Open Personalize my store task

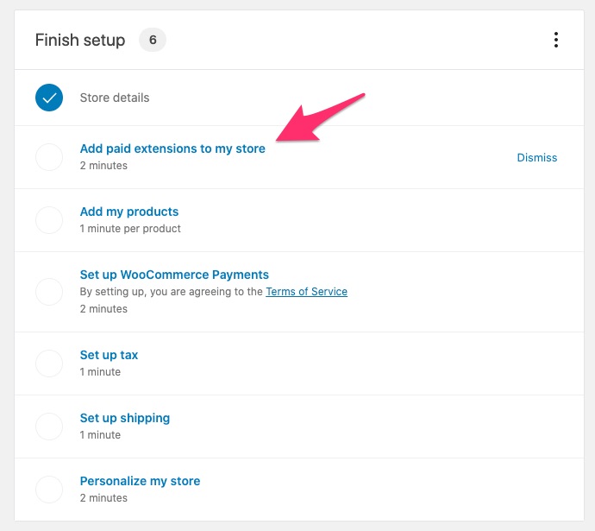[x=140, y=481]
